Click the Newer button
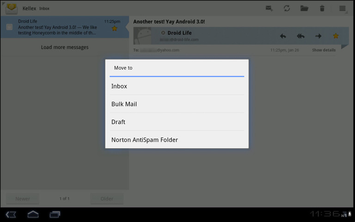Image resolution: width=355 pixels, height=222 pixels. coord(22,198)
